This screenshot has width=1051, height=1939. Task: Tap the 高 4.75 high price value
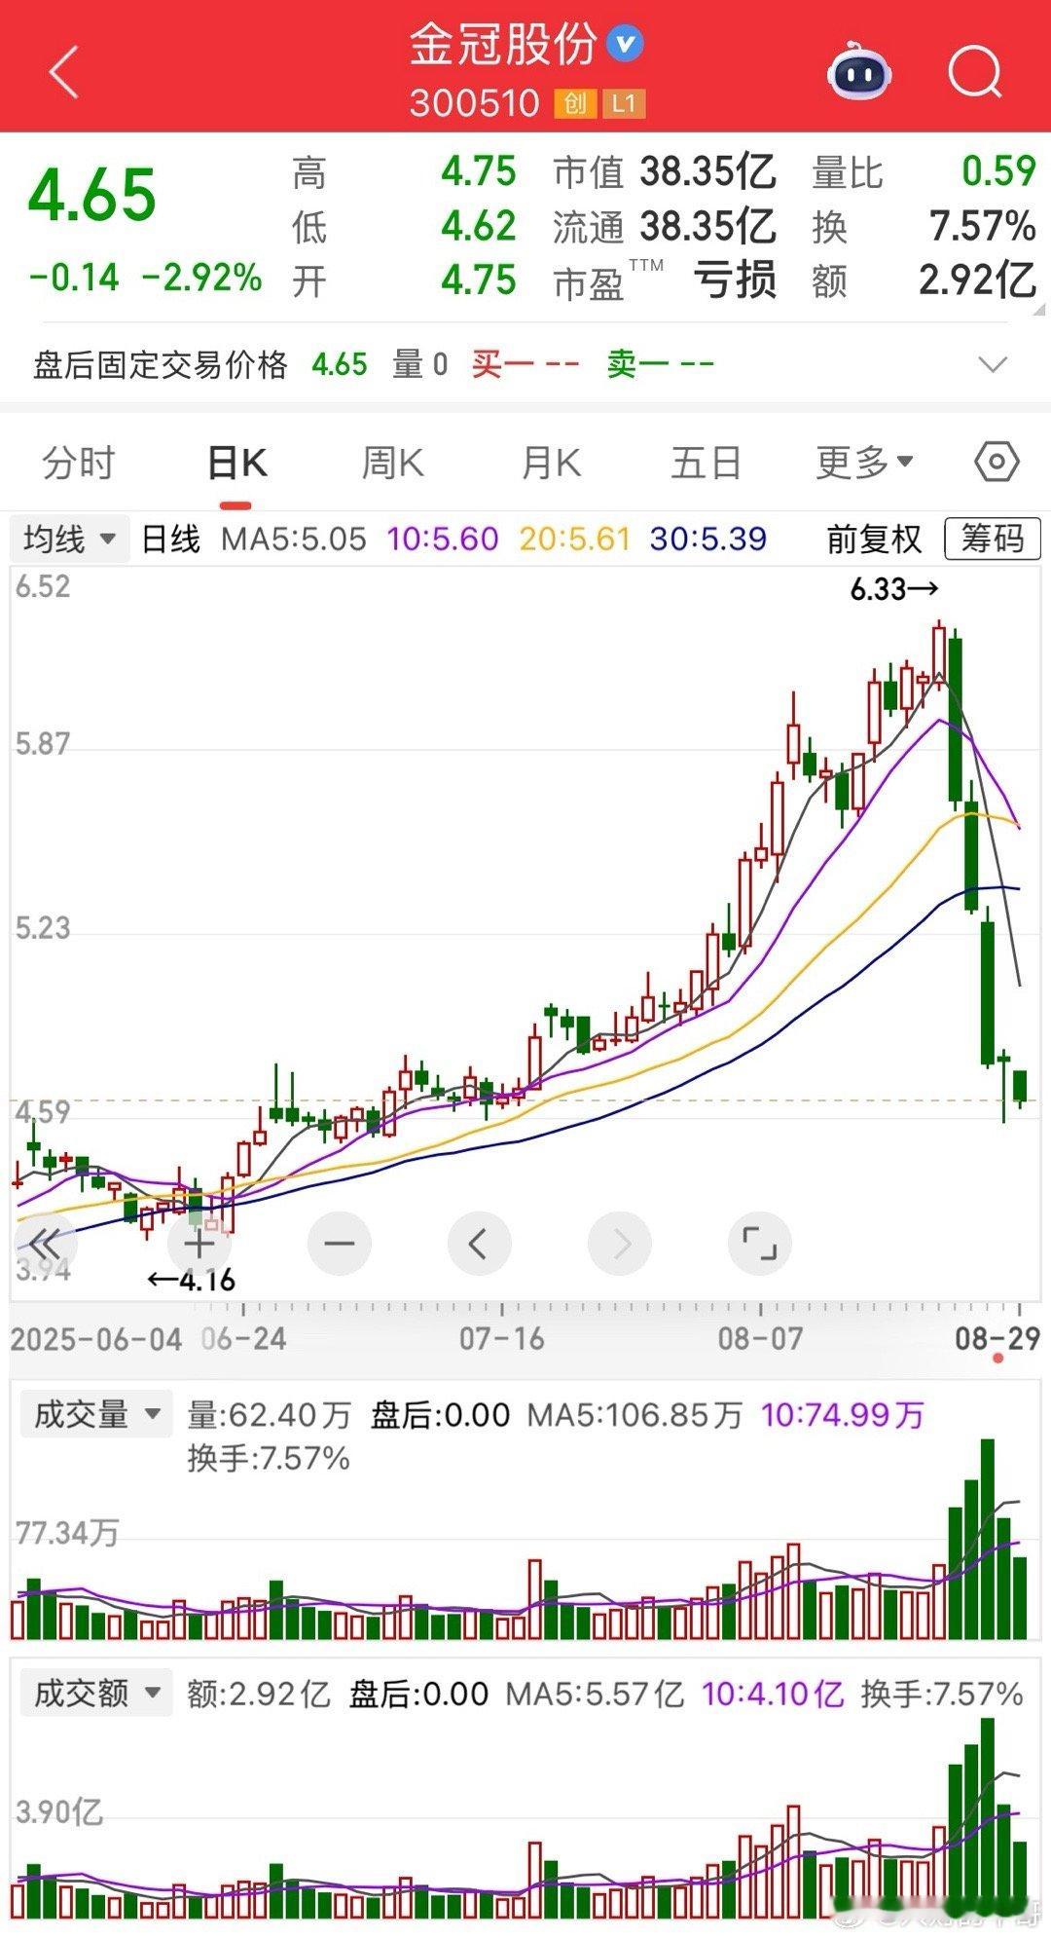478,172
